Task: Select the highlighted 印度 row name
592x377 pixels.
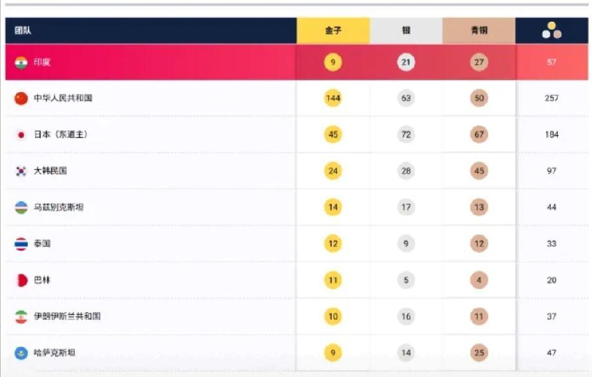Action: pos(42,62)
